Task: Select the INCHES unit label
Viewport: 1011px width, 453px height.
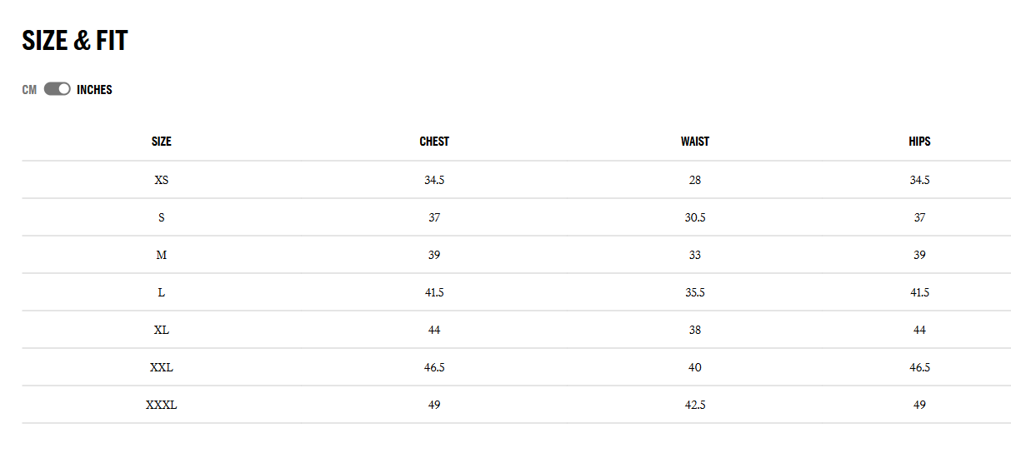Action: click(94, 90)
